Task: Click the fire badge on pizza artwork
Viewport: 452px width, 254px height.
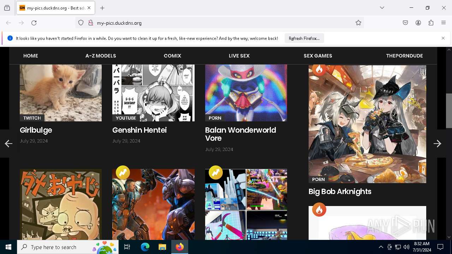Action: point(319,70)
